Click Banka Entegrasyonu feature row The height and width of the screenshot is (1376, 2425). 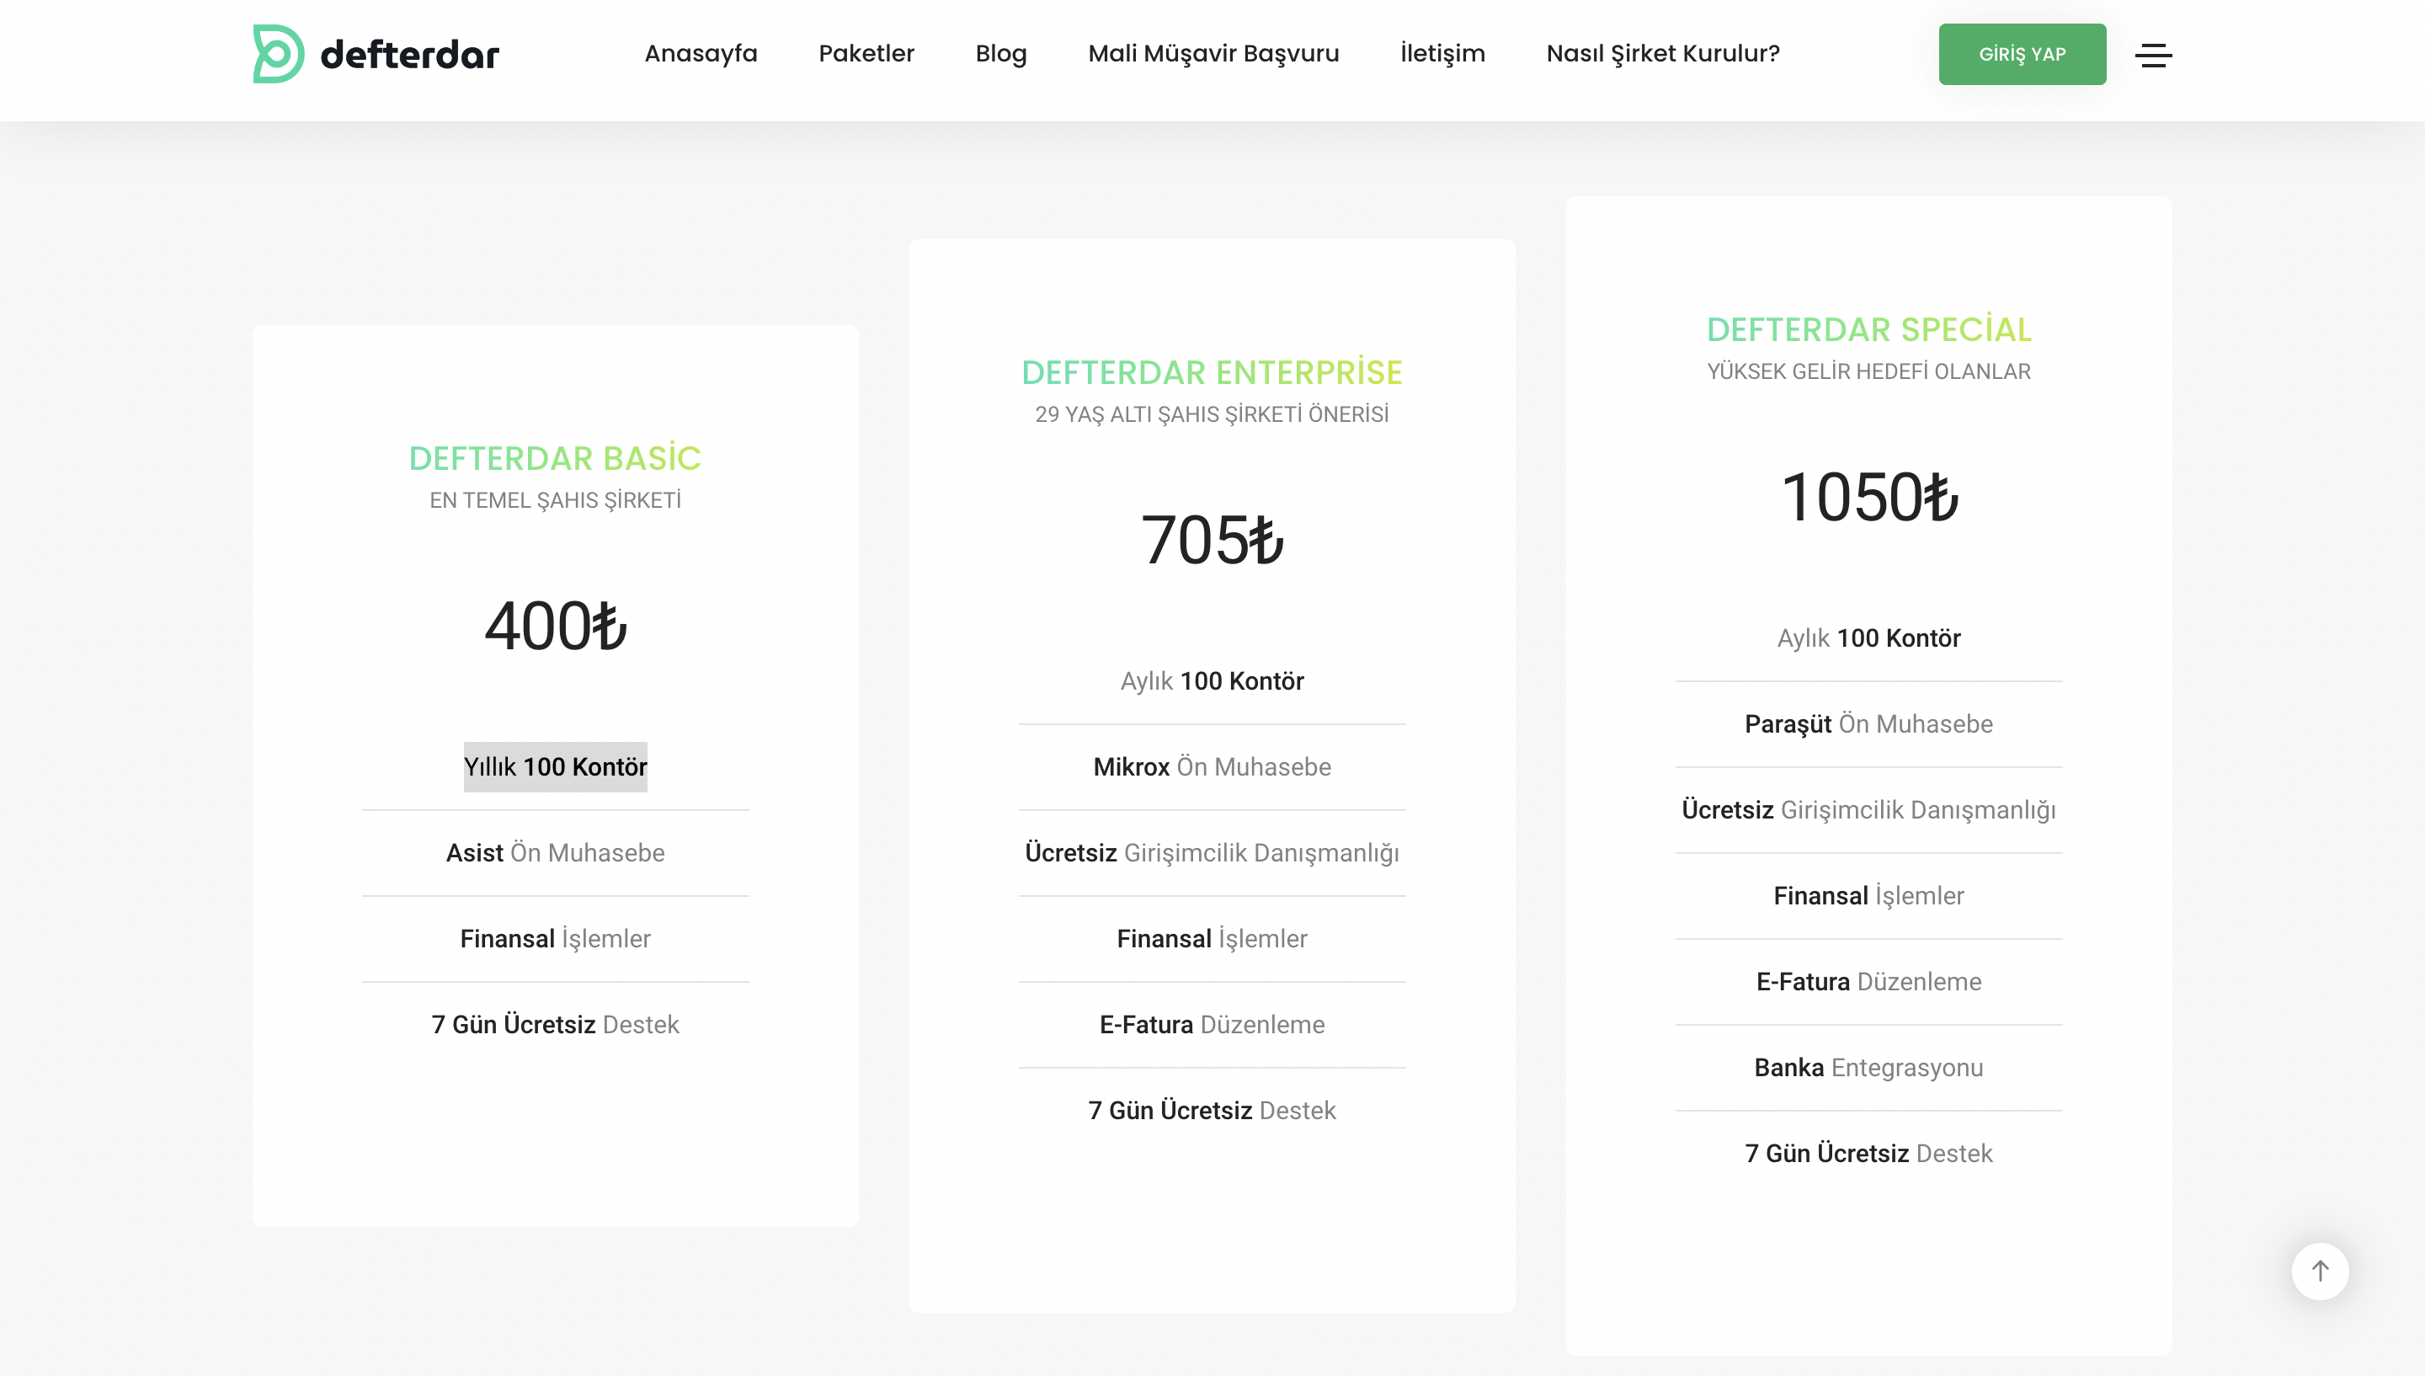click(1868, 1067)
